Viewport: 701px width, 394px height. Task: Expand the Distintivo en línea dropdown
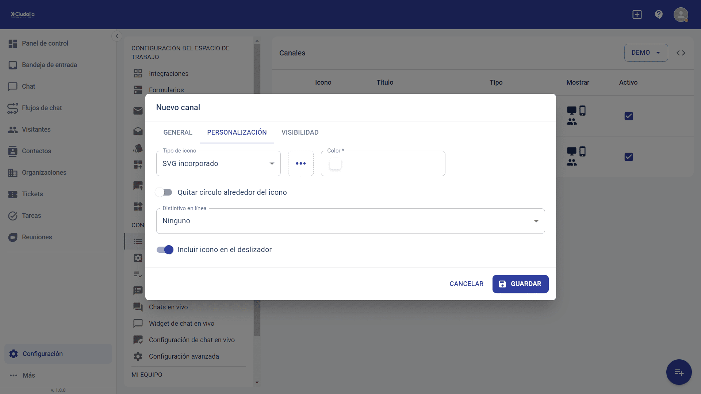[350, 221]
